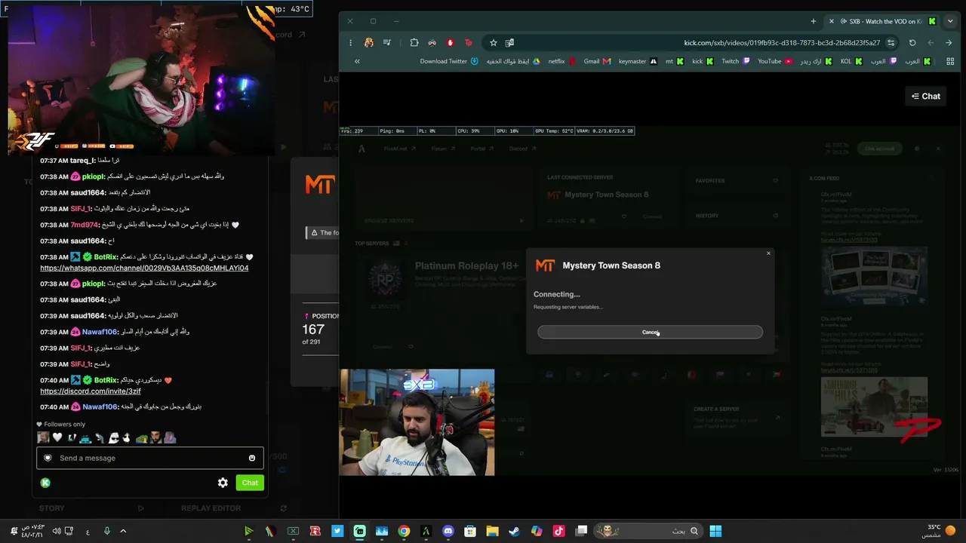966x543 pixels.
Task: Click the address bar URL in browser
Action: pos(782,43)
